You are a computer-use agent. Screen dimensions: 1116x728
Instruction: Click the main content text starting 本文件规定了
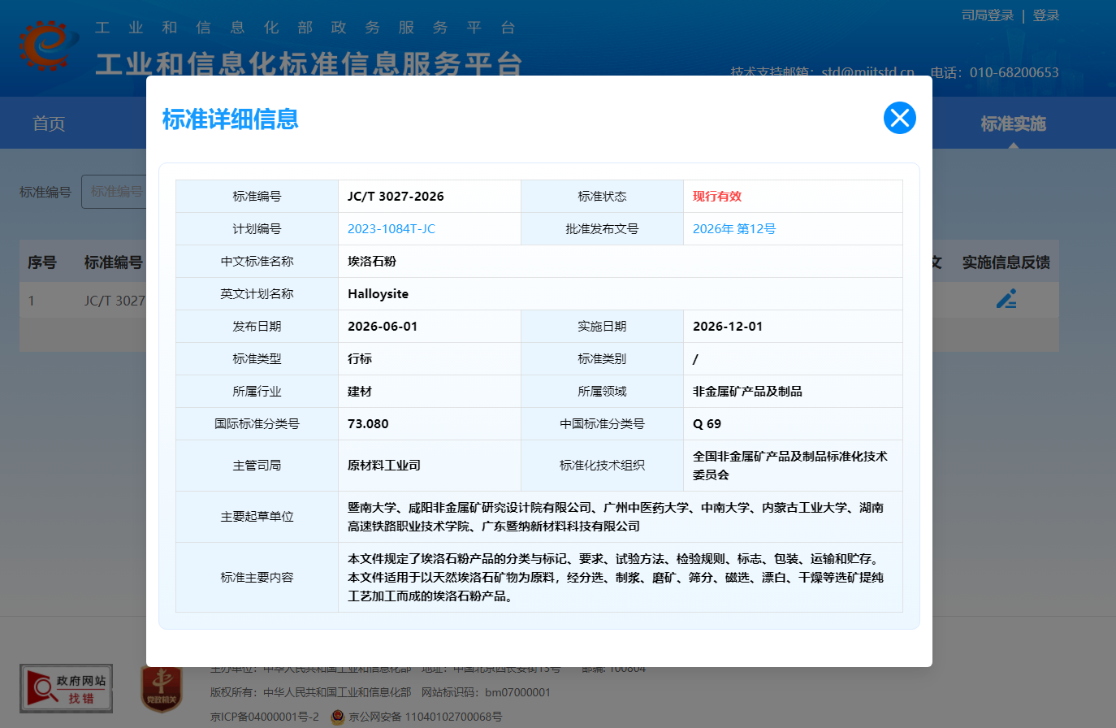pyautogui.click(x=616, y=578)
